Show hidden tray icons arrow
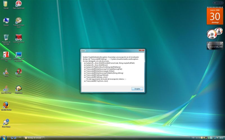This screenshot has height=140, width=225. (197, 138)
